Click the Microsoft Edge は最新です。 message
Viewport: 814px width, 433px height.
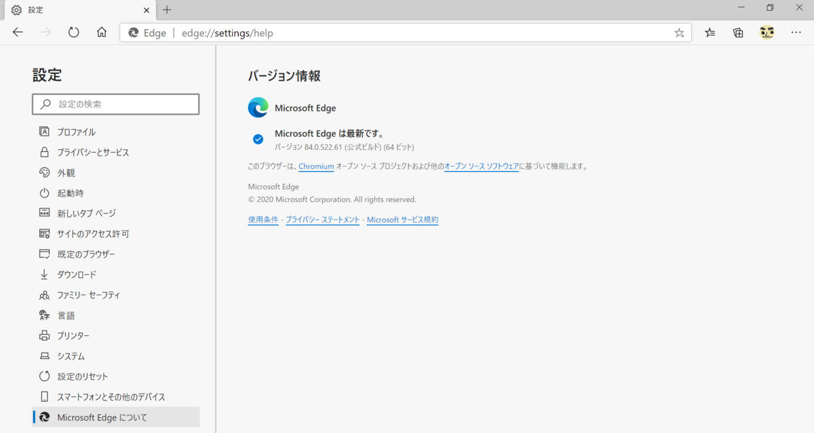(329, 134)
